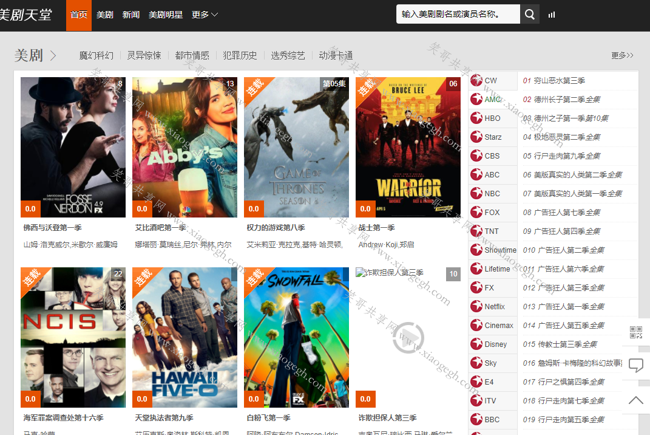This screenshot has height=435, width=650.
Task: Click the Disney network icon
Action: (476, 344)
